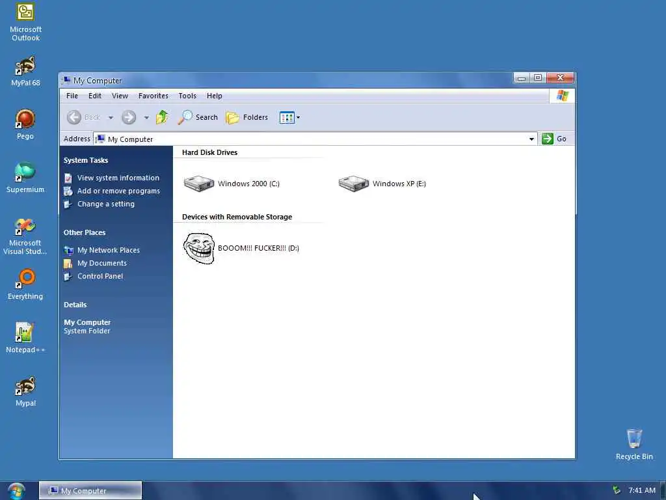Open My Documents link
The width and height of the screenshot is (666, 500).
point(96,263)
